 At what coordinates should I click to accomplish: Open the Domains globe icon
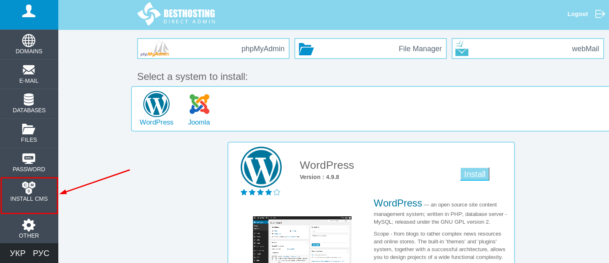pyautogui.click(x=29, y=41)
